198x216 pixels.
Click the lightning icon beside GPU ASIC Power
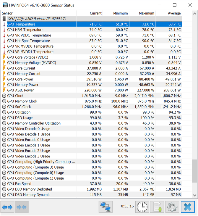[x=4, y=90]
